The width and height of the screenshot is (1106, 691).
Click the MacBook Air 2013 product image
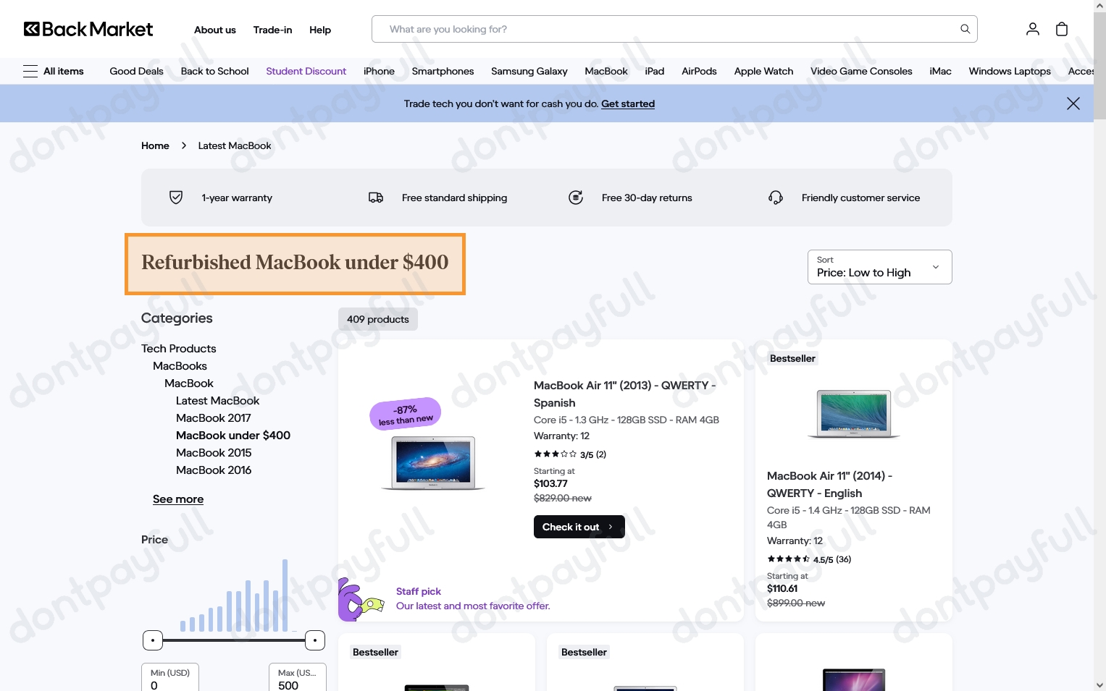433,463
